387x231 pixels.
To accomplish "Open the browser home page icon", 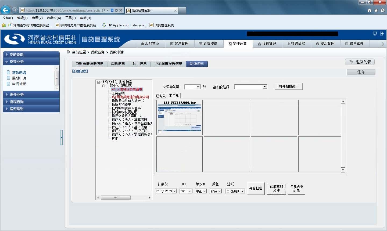I will click(370, 10).
